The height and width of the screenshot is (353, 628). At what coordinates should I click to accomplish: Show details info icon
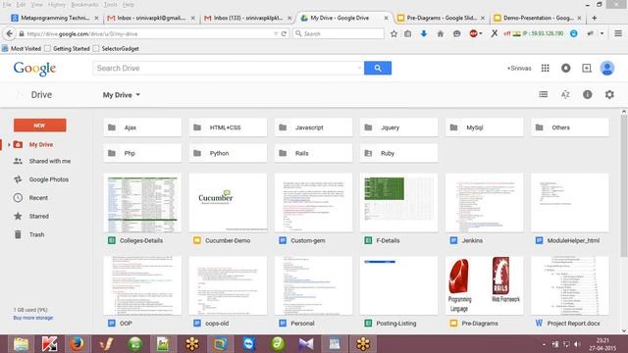[587, 94]
